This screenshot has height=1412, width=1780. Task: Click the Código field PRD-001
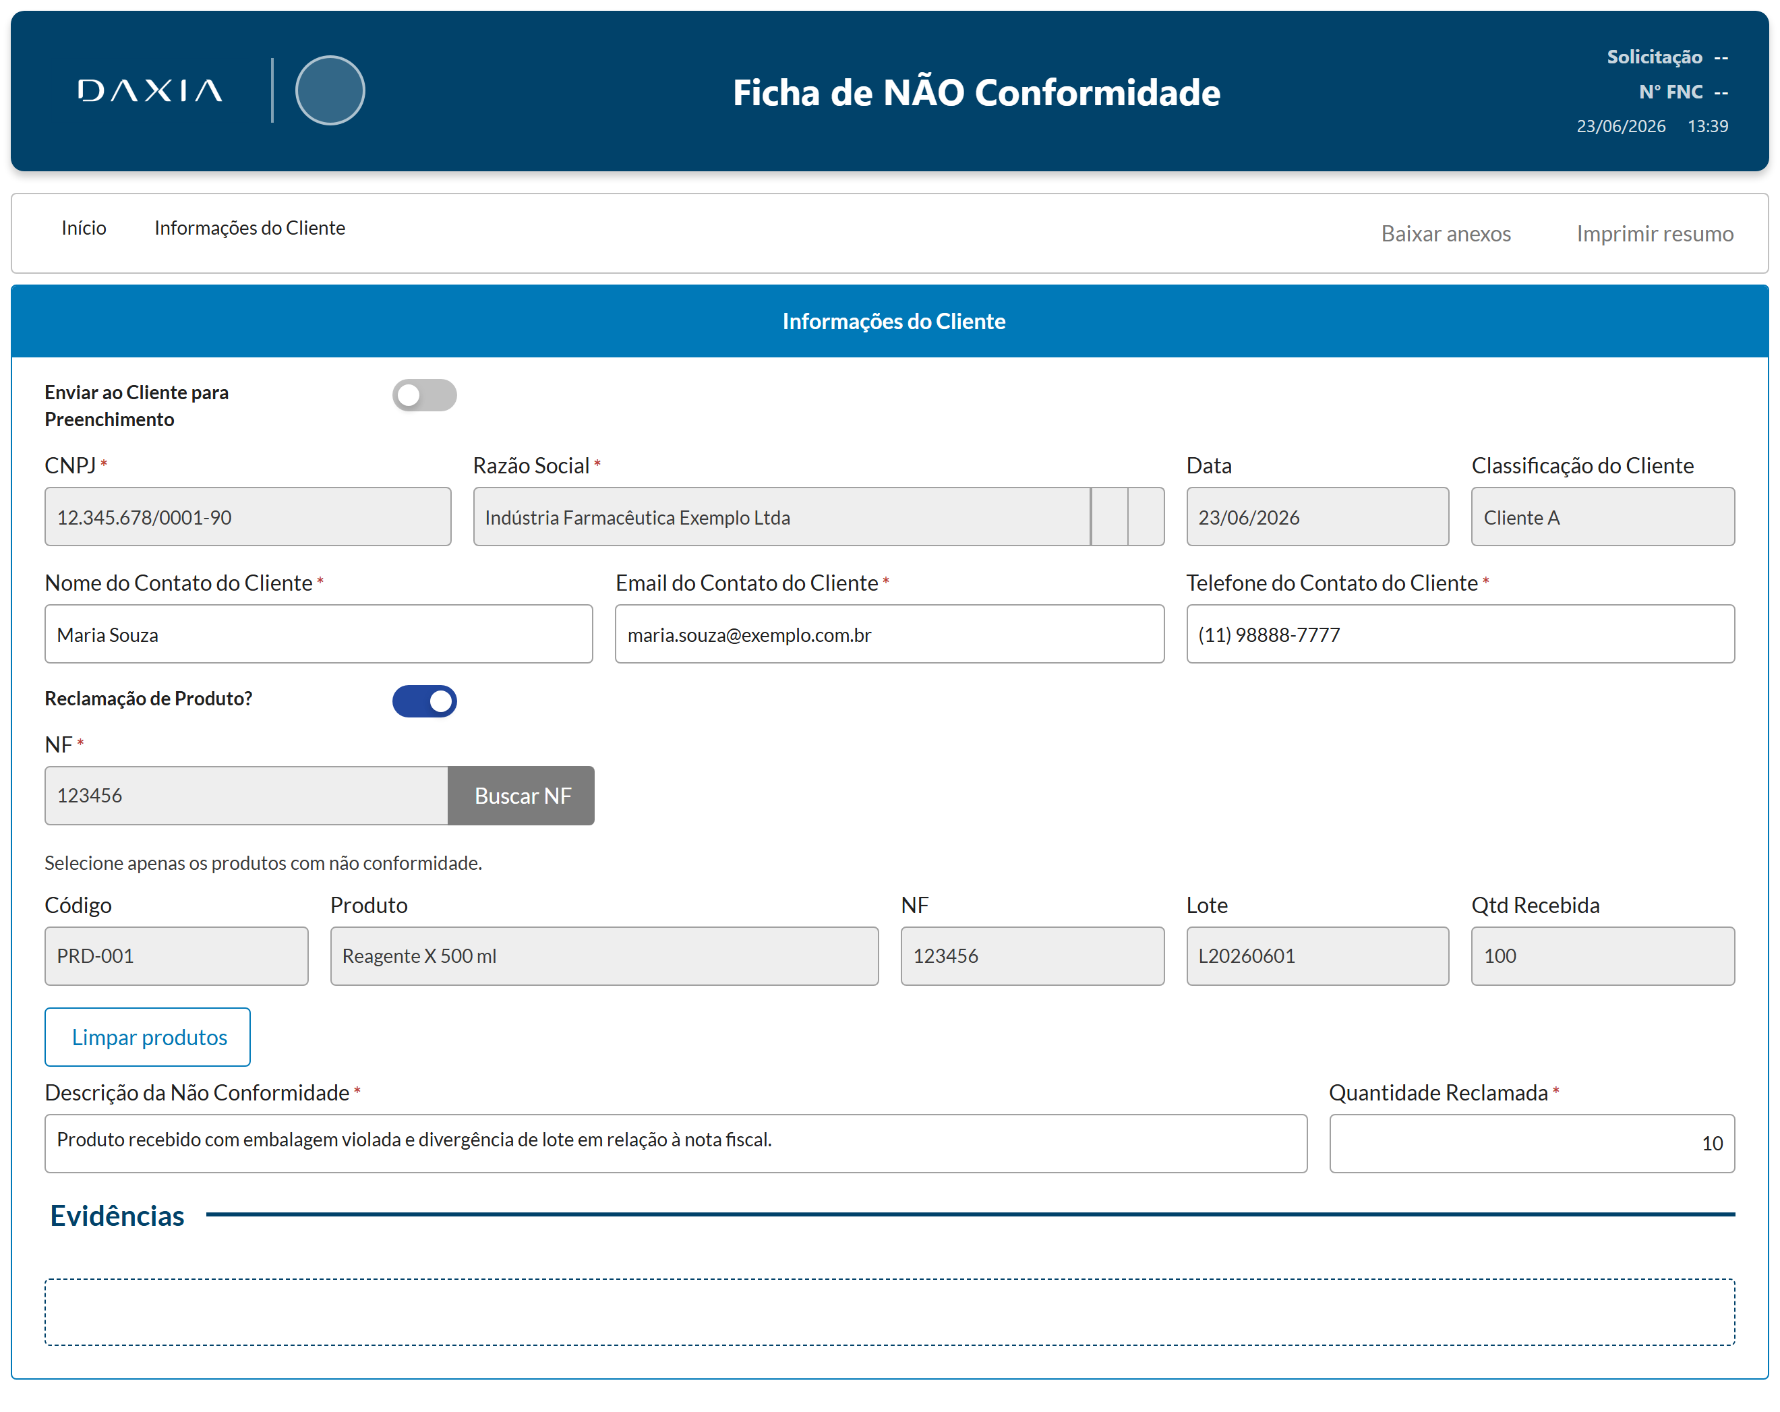[176, 955]
